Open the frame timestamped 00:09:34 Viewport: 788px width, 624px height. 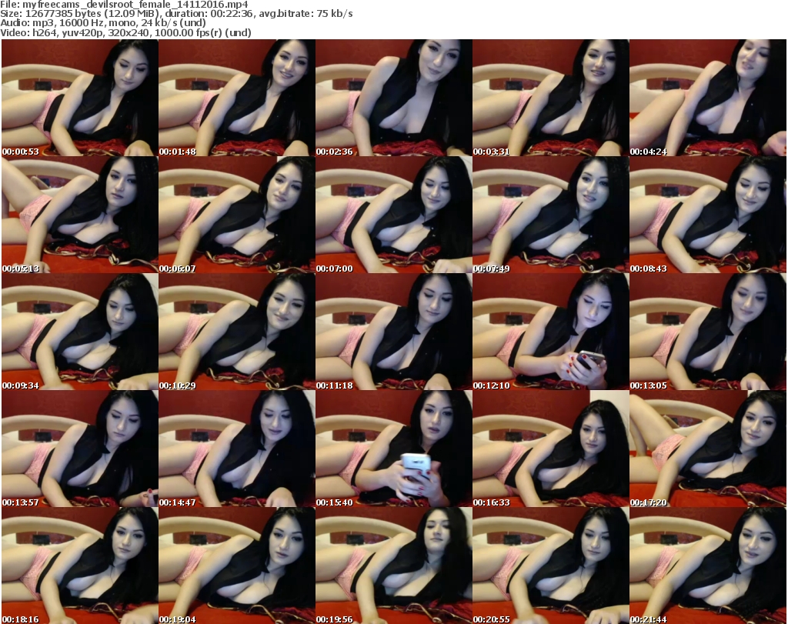click(x=79, y=332)
